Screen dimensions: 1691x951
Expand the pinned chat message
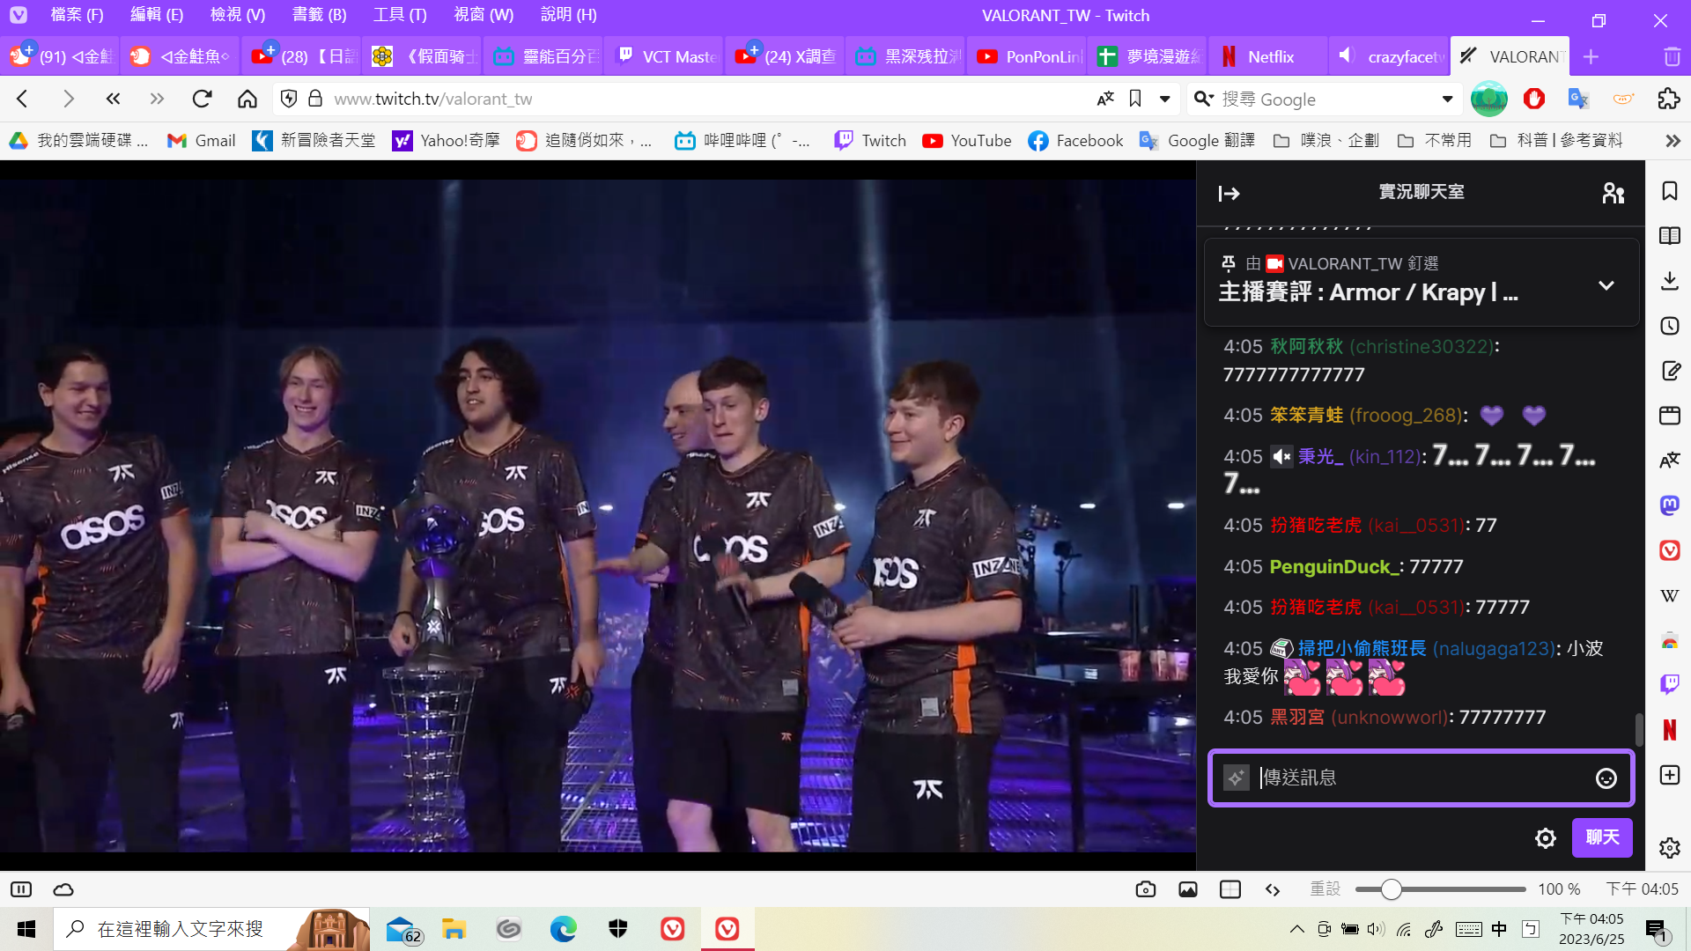1606,286
